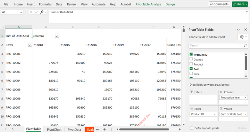
Task: Open PivotTable Fields pane options chevron
Action: point(238,30)
